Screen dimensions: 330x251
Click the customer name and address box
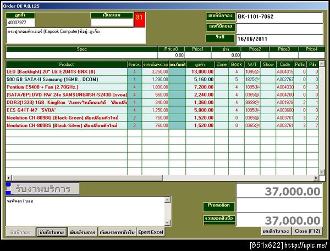[x=76, y=36]
